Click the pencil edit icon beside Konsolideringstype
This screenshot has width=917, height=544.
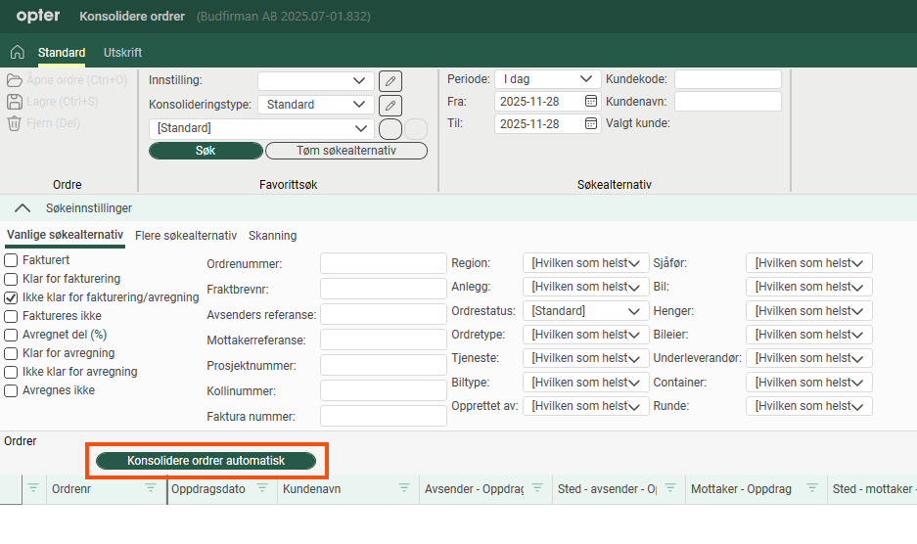point(390,105)
